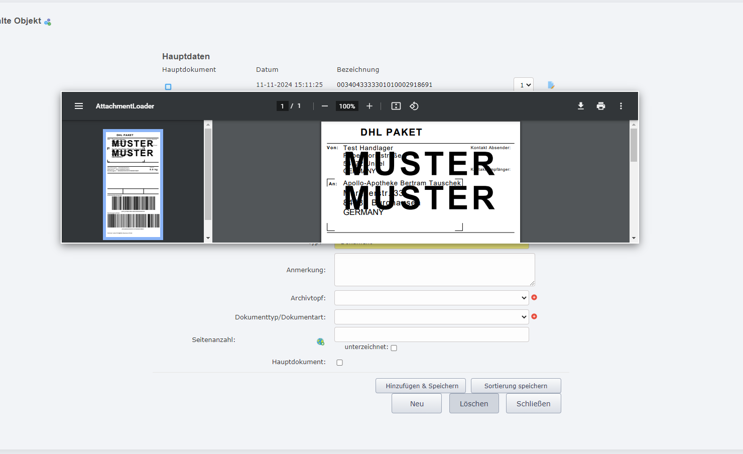This screenshot has width=743, height=454.
Task: Select the fit-to-page icon in the viewer toolbar
Action: point(396,106)
